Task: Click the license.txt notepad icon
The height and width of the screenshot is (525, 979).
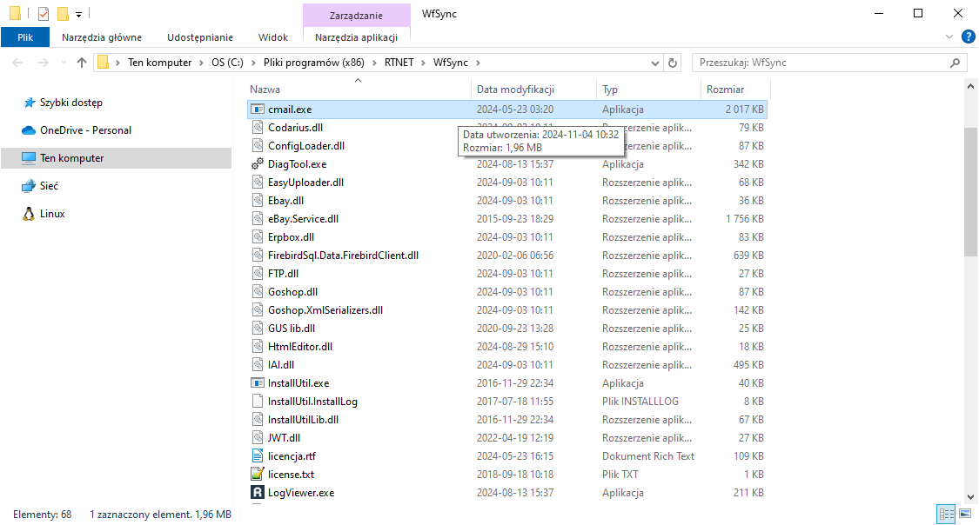Action: pyautogui.click(x=258, y=475)
